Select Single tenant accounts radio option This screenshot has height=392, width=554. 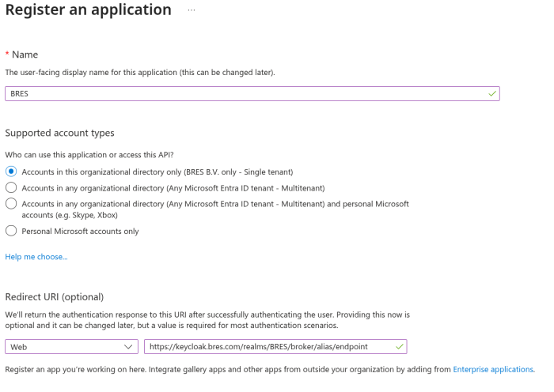pos(11,171)
